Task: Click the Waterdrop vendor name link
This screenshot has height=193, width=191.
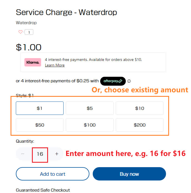Action: 26,23
